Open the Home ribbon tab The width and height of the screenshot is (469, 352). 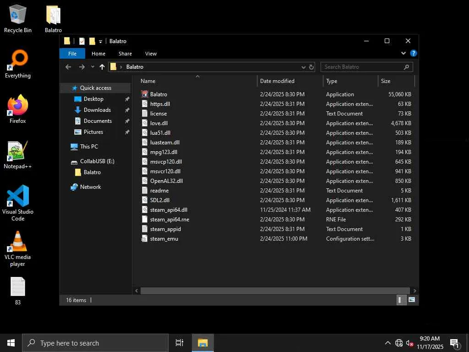click(98, 54)
